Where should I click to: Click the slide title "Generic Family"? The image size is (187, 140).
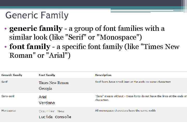pos(37,16)
